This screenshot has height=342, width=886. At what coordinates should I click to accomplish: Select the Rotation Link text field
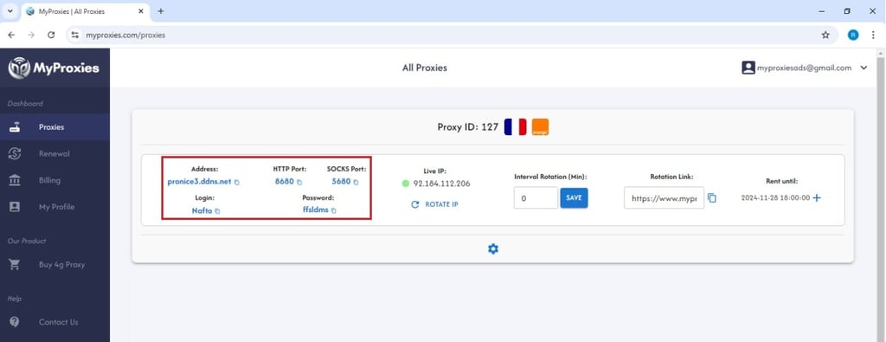[664, 198]
